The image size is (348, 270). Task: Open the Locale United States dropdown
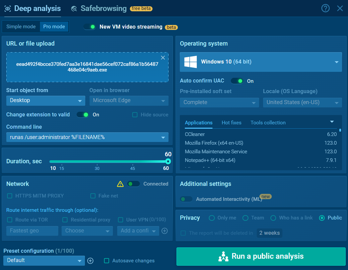tap(302, 102)
